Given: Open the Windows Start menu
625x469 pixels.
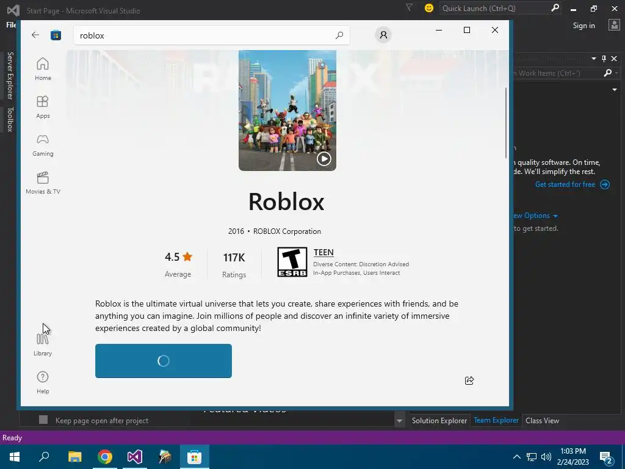Looking at the screenshot, I should click(15, 457).
